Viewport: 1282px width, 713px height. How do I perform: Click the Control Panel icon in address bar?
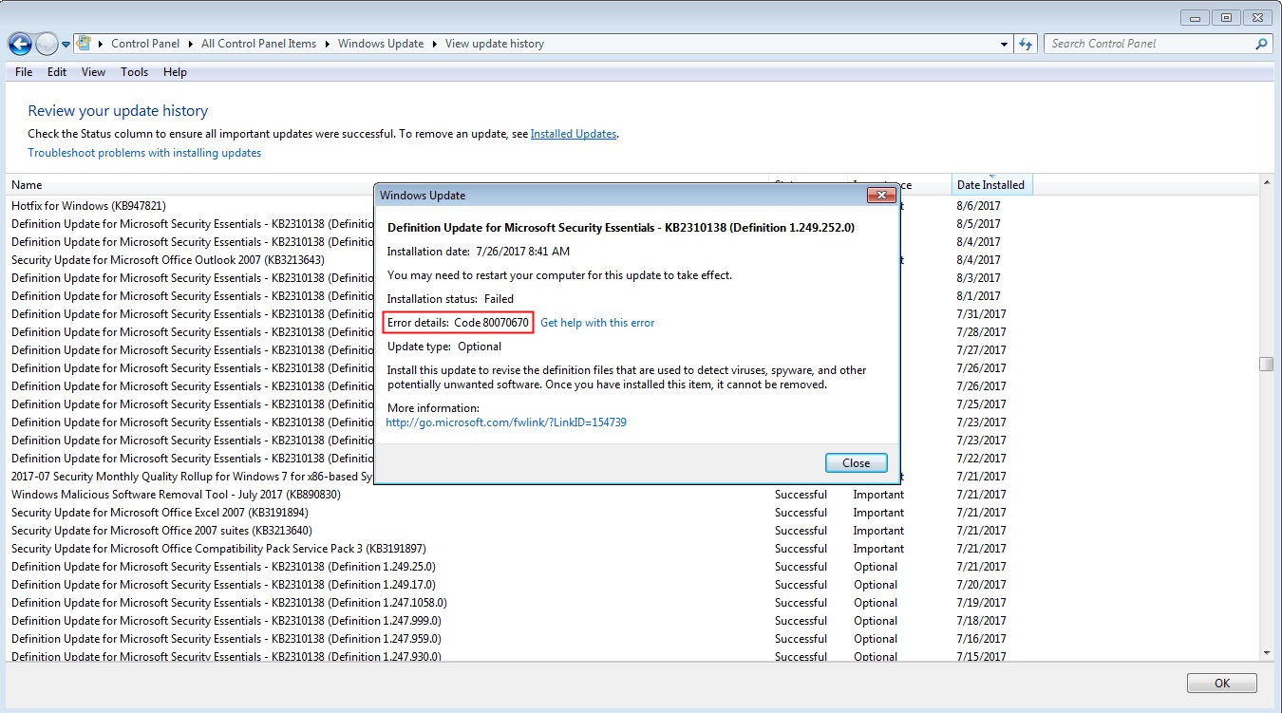point(85,43)
